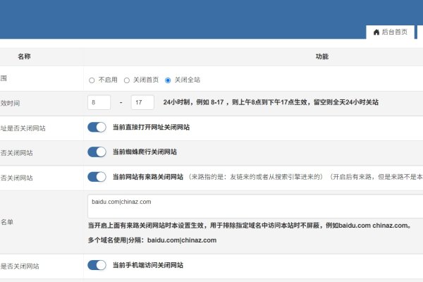Viewport: 423px width, 282px height.
Task: Click the 24小时制 time format hint text
Action: coord(271,102)
